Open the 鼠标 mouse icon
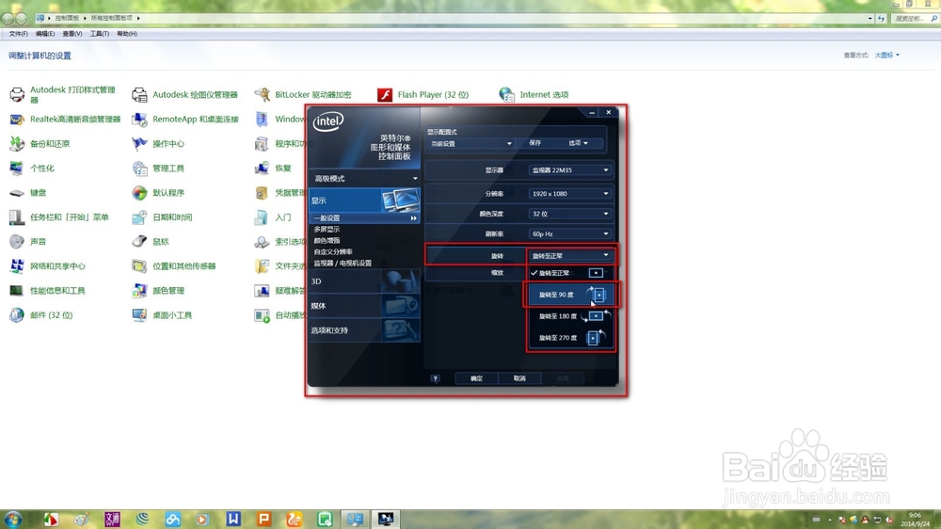The image size is (941, 529). tap(139, 241)
